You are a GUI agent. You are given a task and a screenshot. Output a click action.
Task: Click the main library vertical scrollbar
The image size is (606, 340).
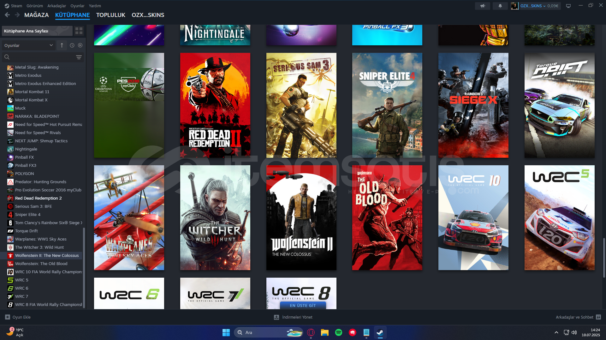(604, 258)
